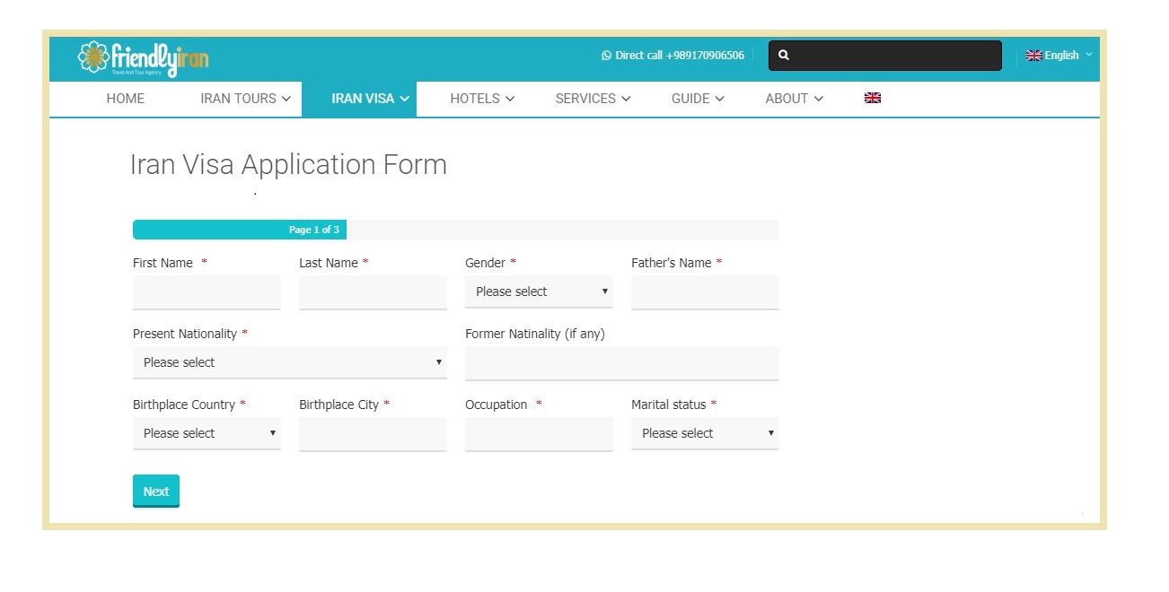Open the SERVICES menu
This screenshot has width=1169, height=592.
[x=593, y=99]
